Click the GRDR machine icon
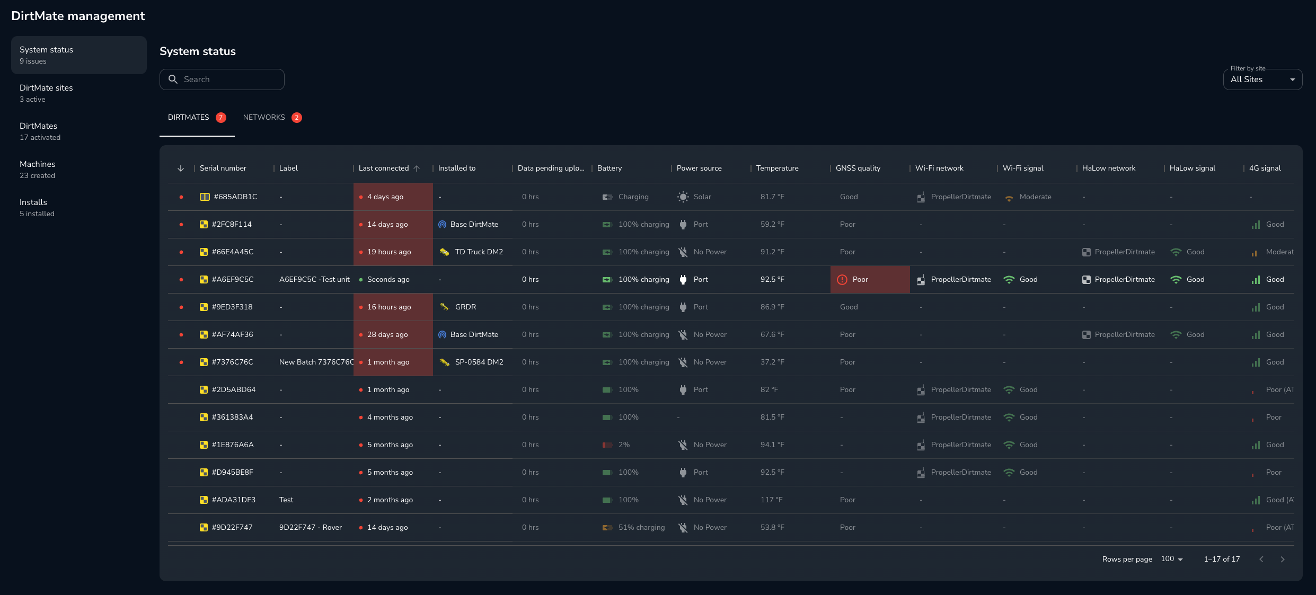The width and height of the screenshot is (1316, 595). coord(444,307)
